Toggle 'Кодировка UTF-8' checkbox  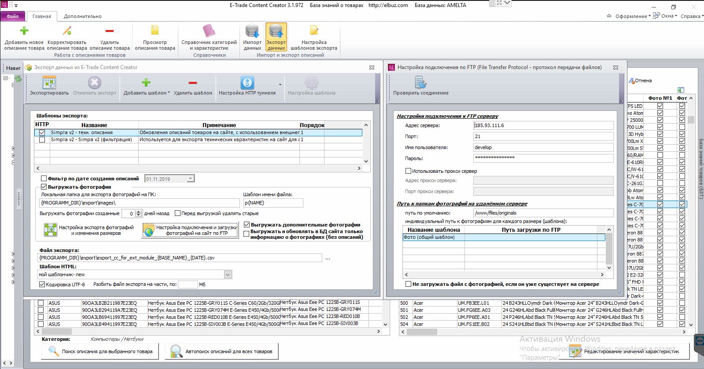point(42,285)
